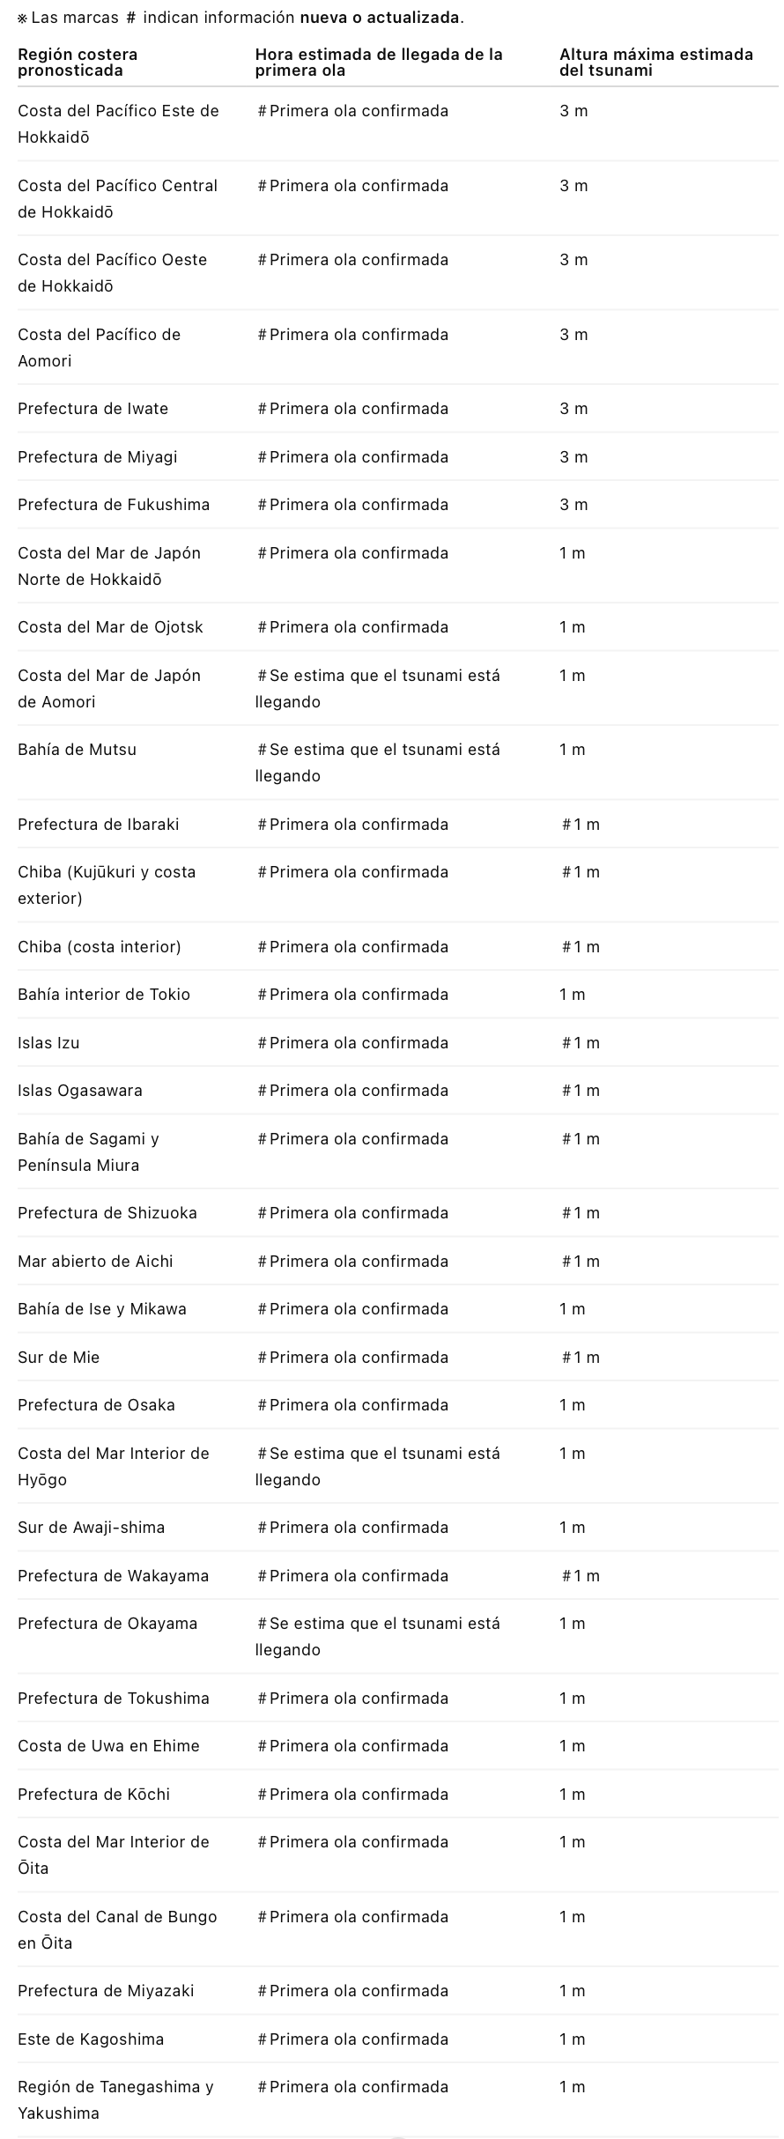Click the "#1 m" height for Ibaraki
Screen dimensions: 784x2139
tap(581, 825)
